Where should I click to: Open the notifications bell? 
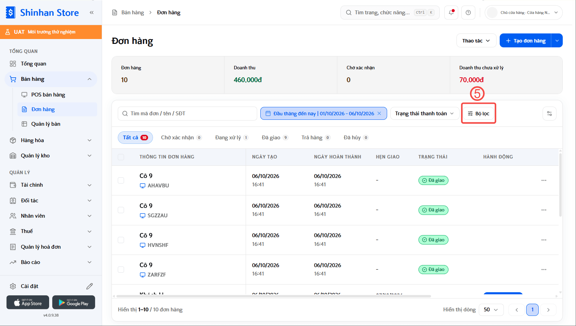(x=451, y=13)
